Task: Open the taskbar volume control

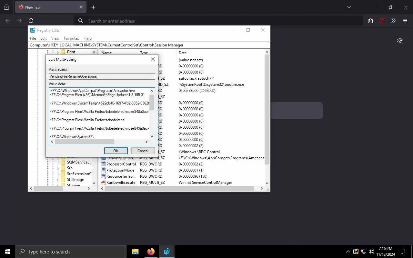Action: point(371,252)
